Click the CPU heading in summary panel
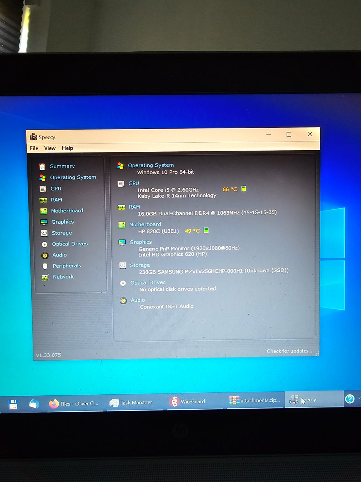The image size is (361, 482). 133,183
